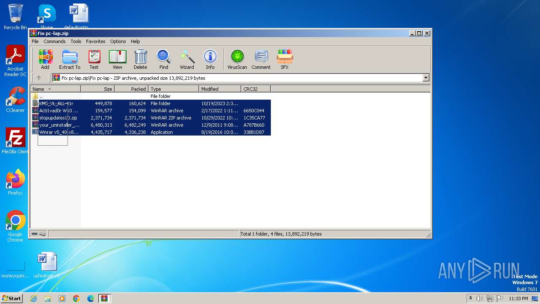Open Firefox desktop shortcut
This screenshot has width=540, height=304.
(x=15, y=182)
